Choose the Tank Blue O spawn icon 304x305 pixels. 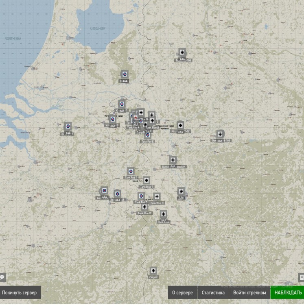pos(157,197)
